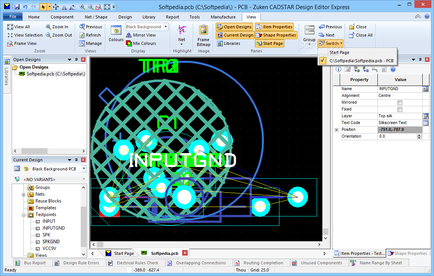Click the Undo arrow in the title bar toolbar
The width and height of the screenshot is (434, 276).
[x=25, y=7]
